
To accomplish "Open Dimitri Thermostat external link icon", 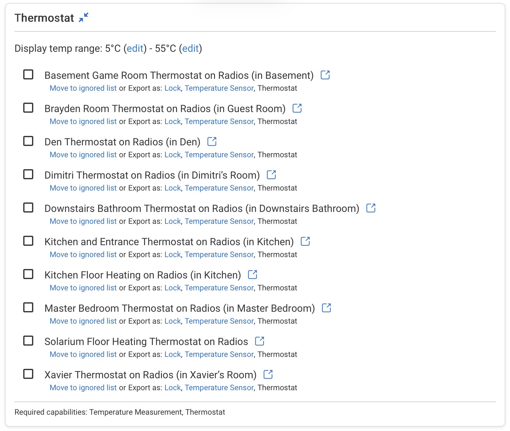I will [x=271, y=175].
